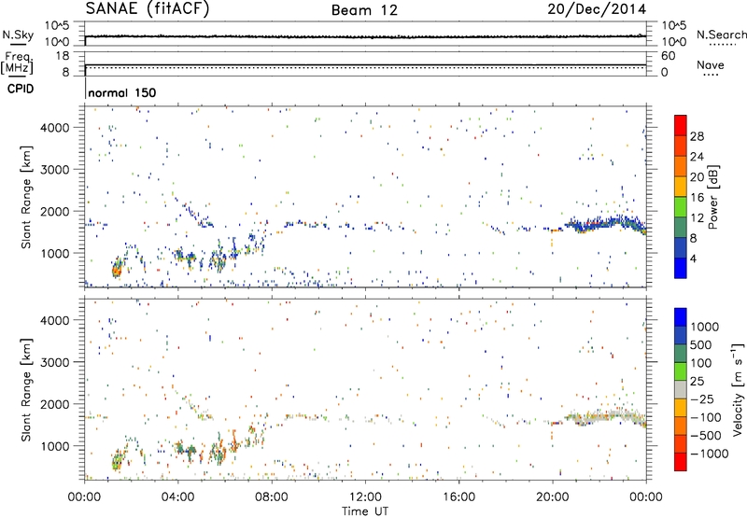Image resolution: width=747 pixels, height=517 pixels.
Task: Click the 'CPID' row label
Action: click(21, 89)
